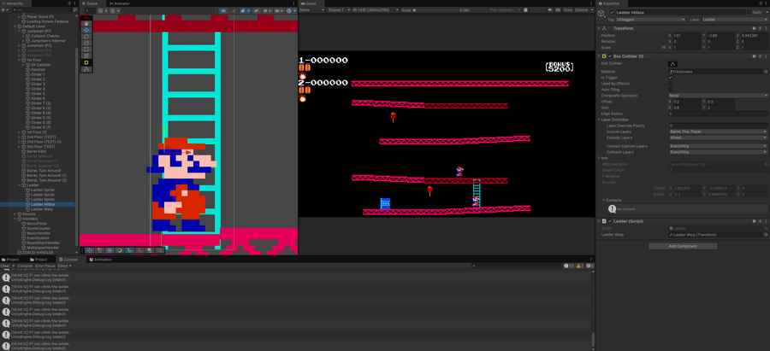This screenshot has height=351, width=770.
Task: Click the Edit Collider button in Inspector
Action: coord(672,64)
